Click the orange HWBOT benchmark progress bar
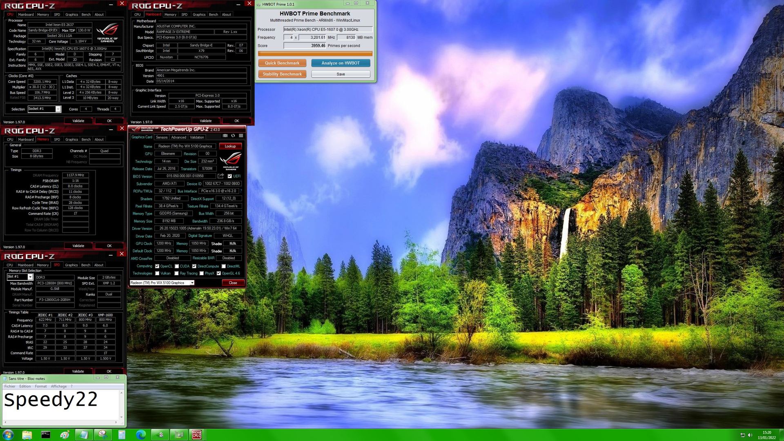Viewport: 784px width, 441px height. 315,53
